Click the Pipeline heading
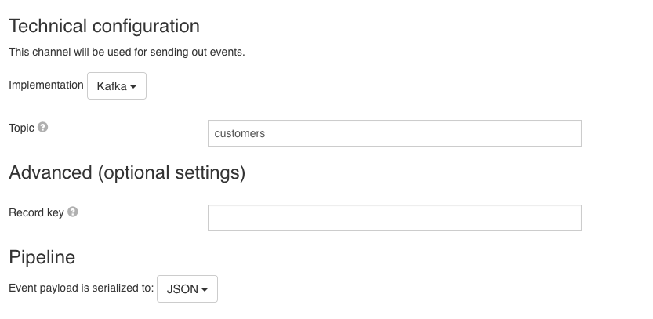This screenshot has height=319, width=653. pyautogui.click(x=42, y=257)
